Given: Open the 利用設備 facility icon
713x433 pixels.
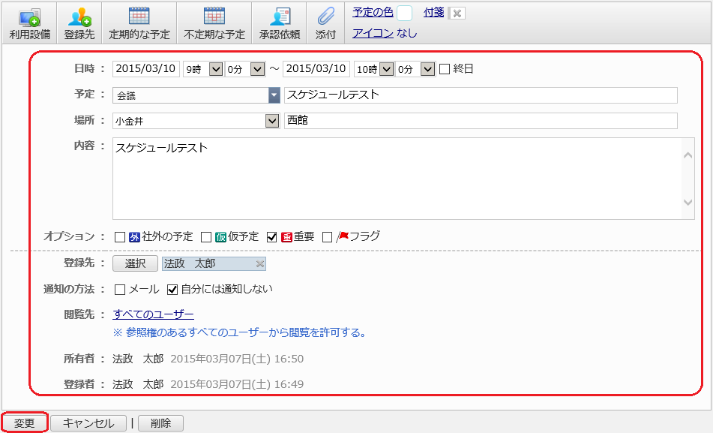Looking at the screenshot, I should (29, 23).
